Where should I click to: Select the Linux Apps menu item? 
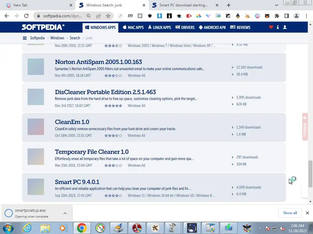pos(160,27)
